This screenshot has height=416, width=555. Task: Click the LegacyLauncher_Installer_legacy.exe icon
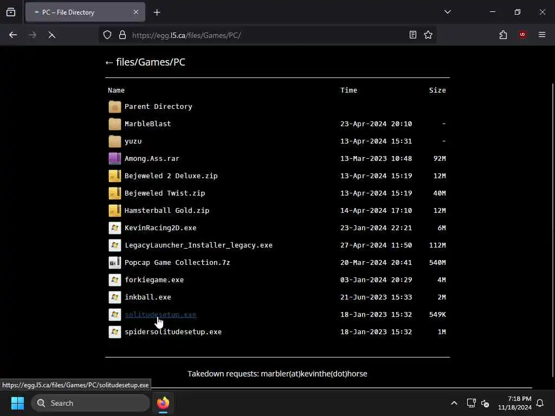[x=115, y=245]
